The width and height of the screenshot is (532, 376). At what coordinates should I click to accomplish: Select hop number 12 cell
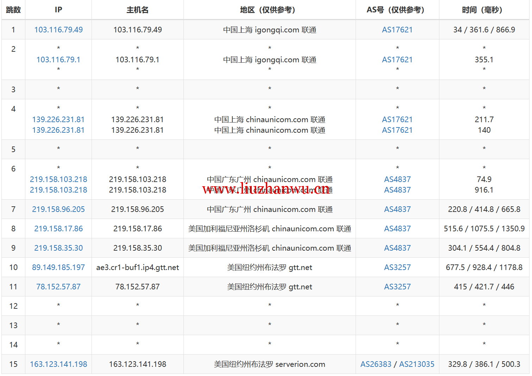click(x=13, y=306)
